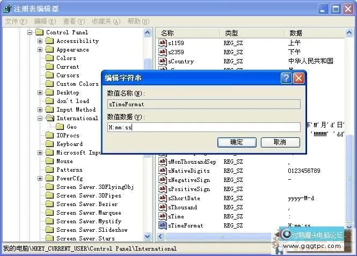Click the Registry Editor title bar icon

8,9
